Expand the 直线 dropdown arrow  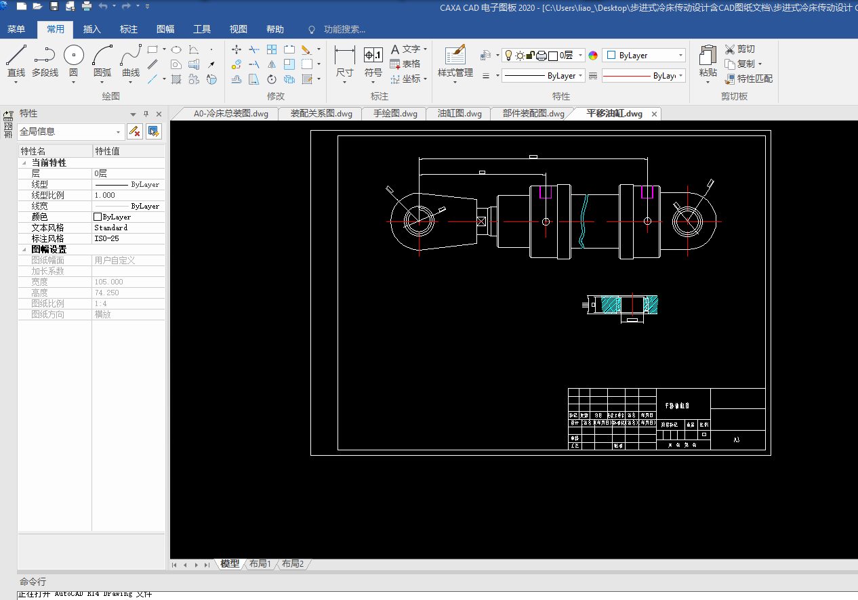pos(16,82)
